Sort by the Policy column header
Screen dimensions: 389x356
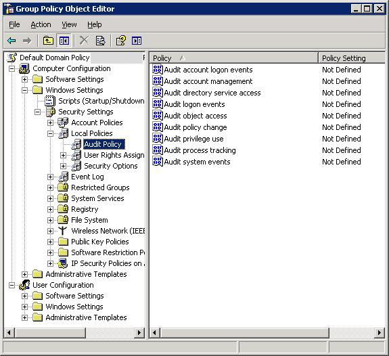(x=233, y=58)
